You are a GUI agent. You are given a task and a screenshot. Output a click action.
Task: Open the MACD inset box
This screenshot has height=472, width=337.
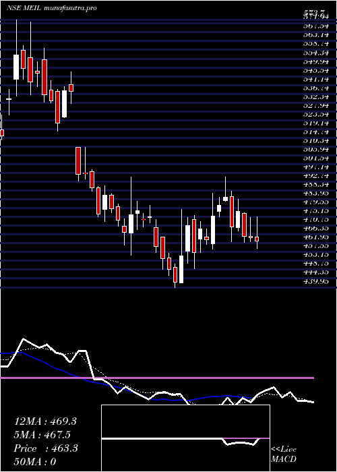click(185, 438)
